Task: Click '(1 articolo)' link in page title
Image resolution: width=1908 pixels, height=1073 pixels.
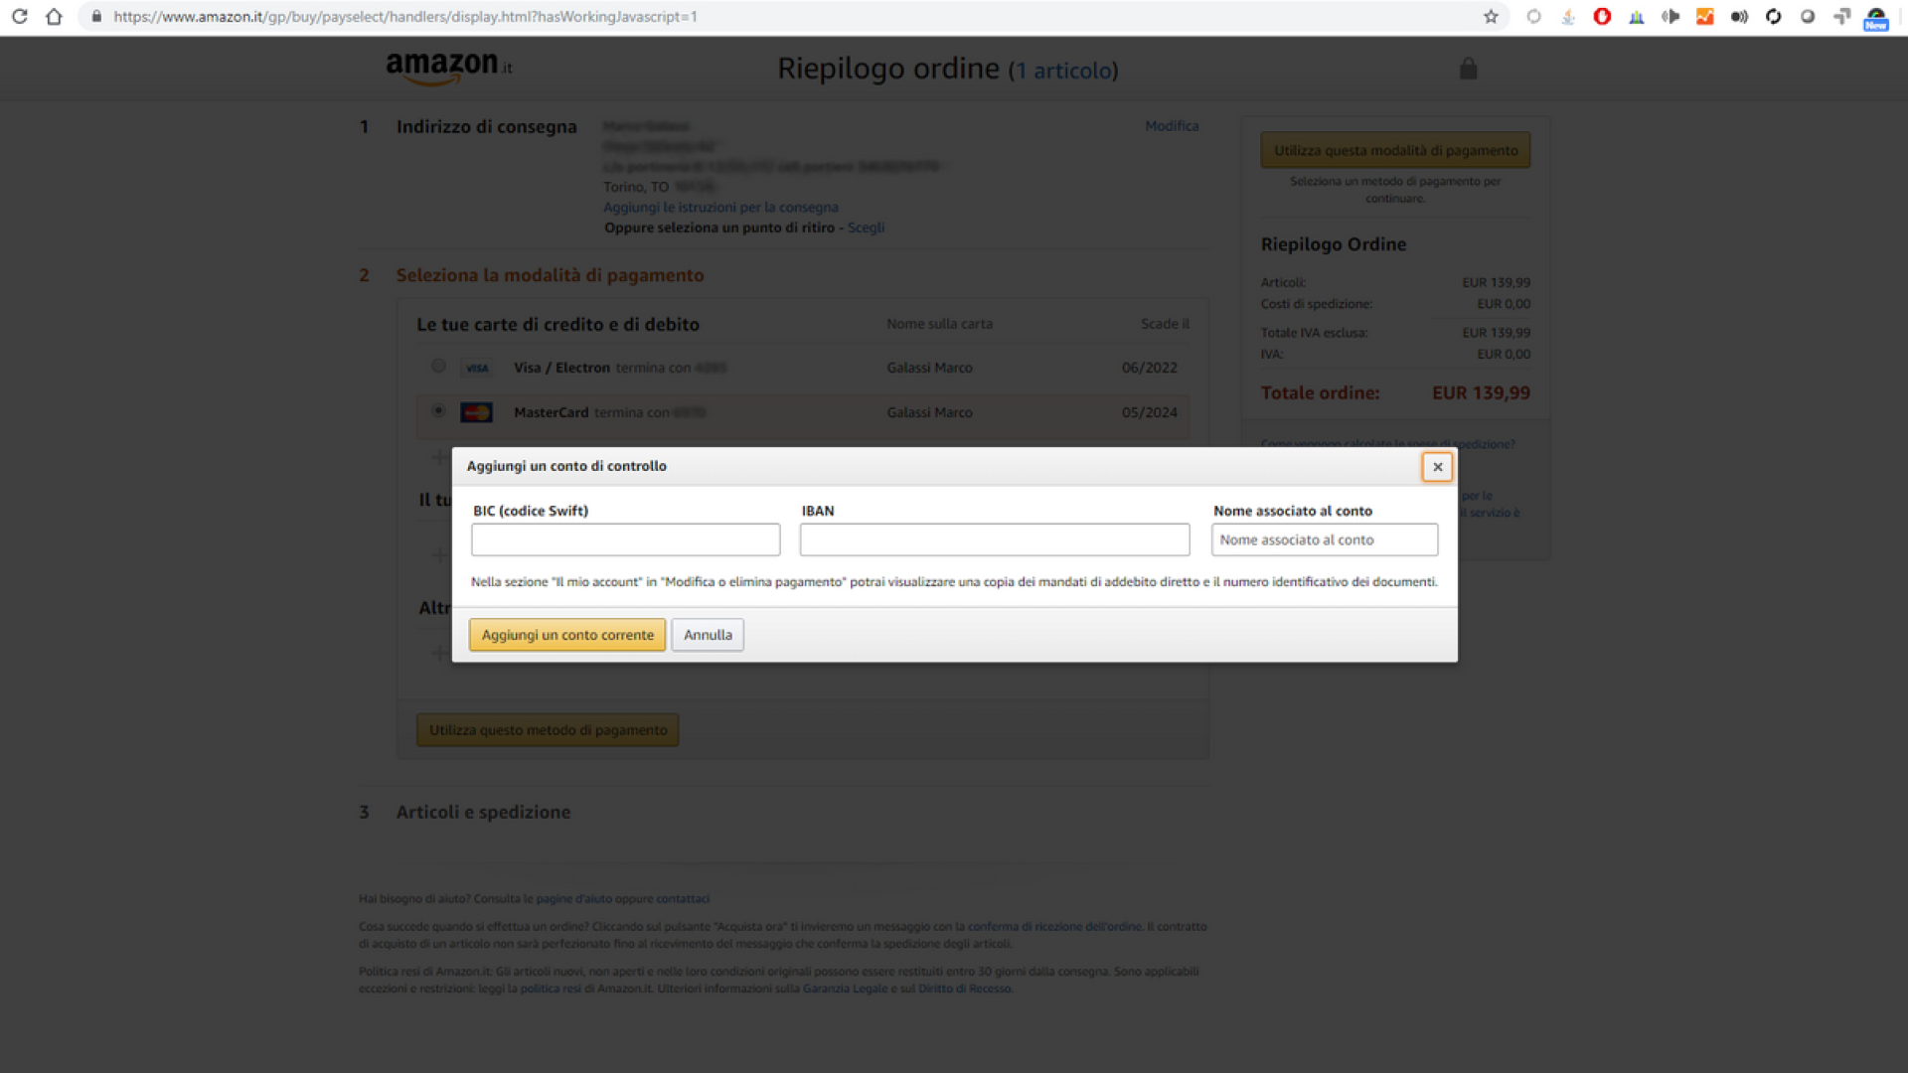Action: point(1063,71)
